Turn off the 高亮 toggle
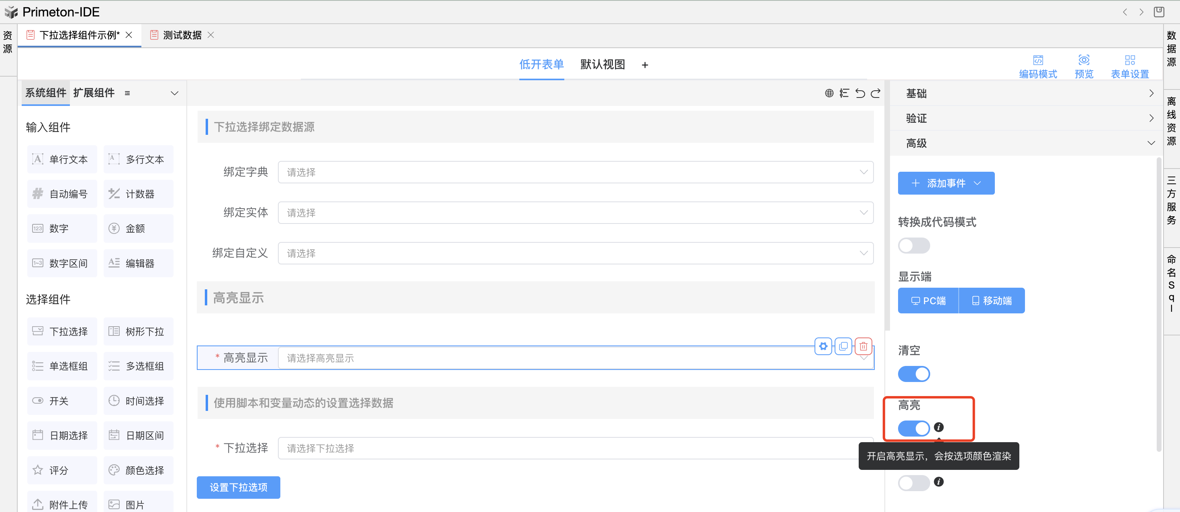Image resolution: width=1180 pixels, height=512 pixels. tap(913, 429)
